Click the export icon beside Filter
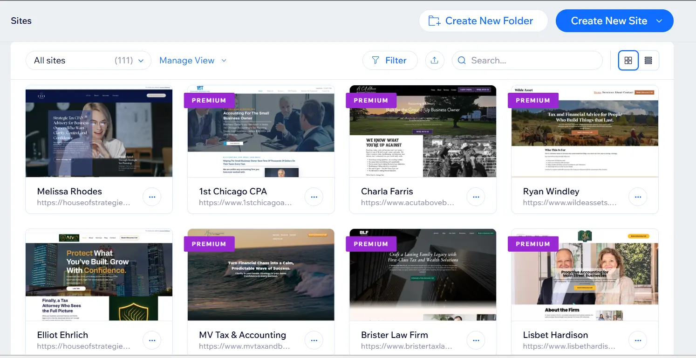696x358 pixels. (435, 60)
